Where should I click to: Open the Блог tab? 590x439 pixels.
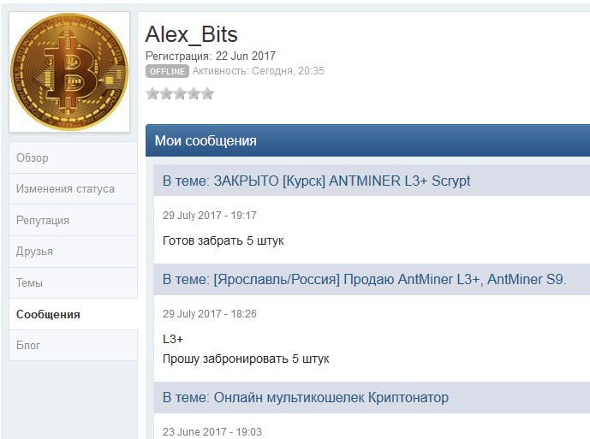[x=28, y=346]
